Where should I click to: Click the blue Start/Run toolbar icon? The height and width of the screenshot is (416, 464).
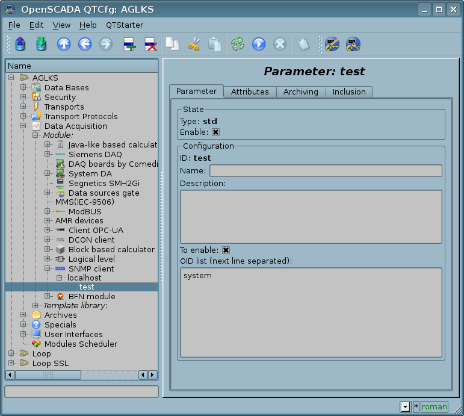[x=259, y=44]
